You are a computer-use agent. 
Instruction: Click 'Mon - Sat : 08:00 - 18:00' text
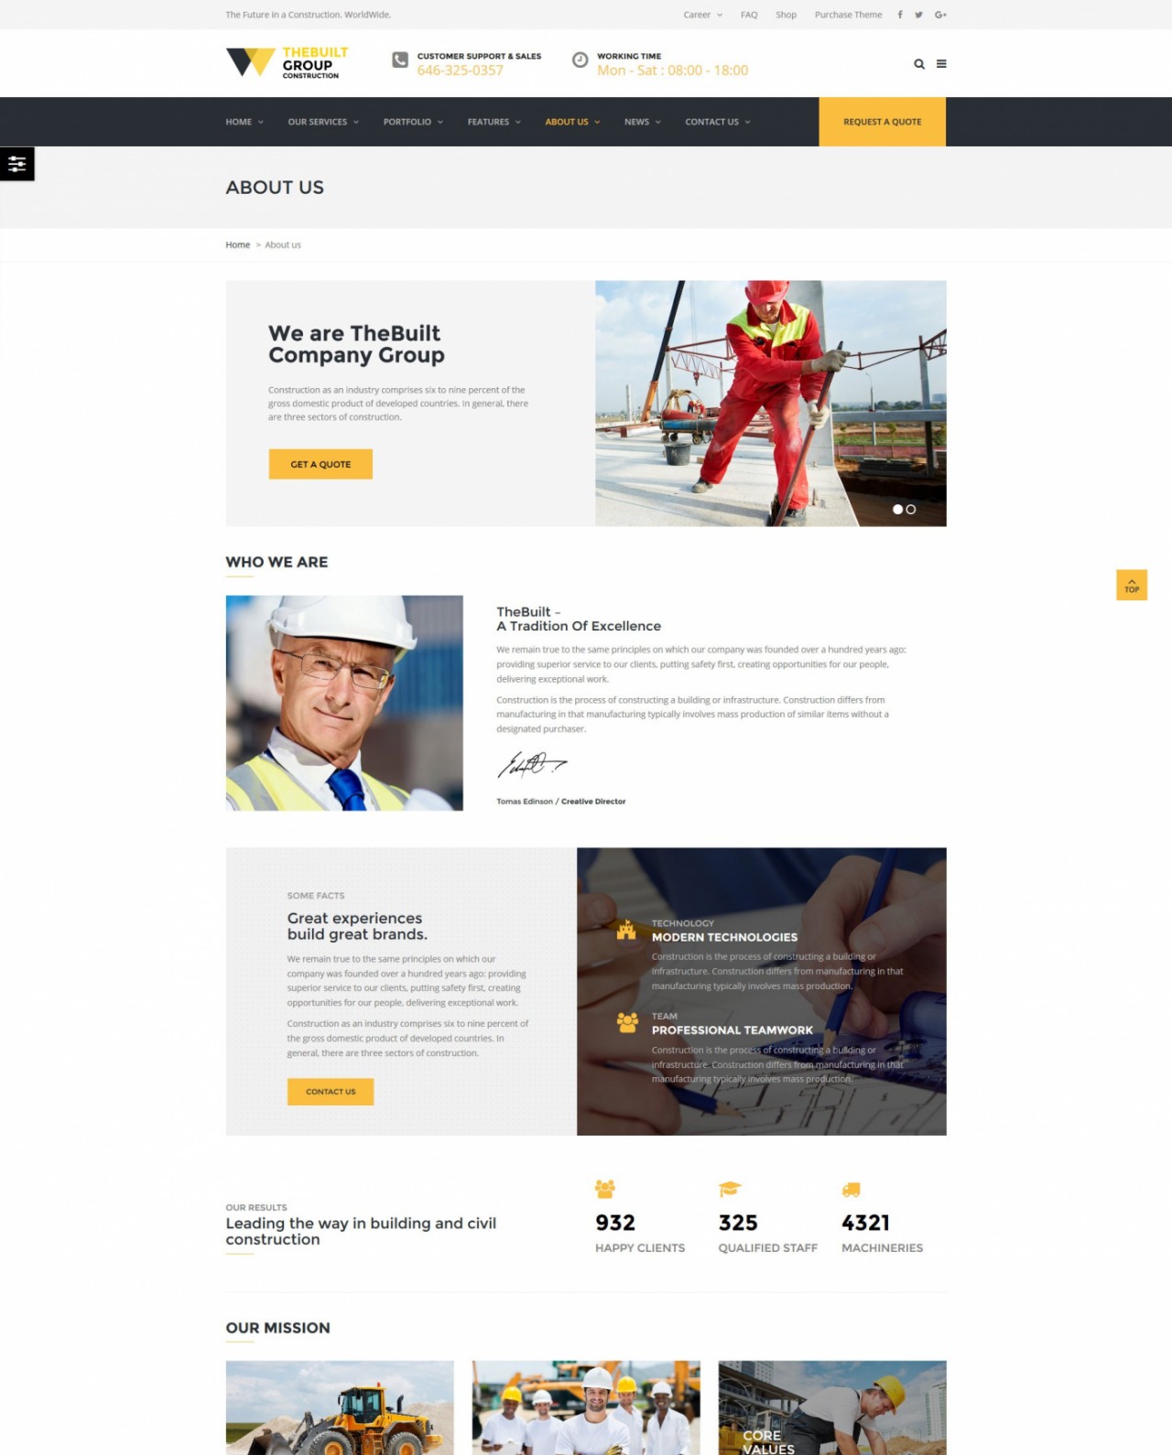672,70
